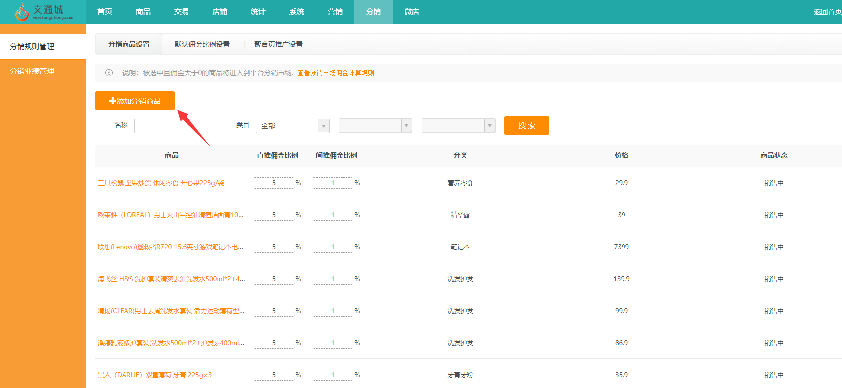Click price 7399 in 联想 row
Image resolution: width=842 pixels, height=388 pixels.
click(x=622, y=247)
